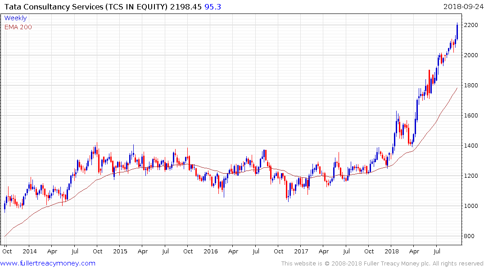Click the 1600 price axis label

tap(471, 115)
